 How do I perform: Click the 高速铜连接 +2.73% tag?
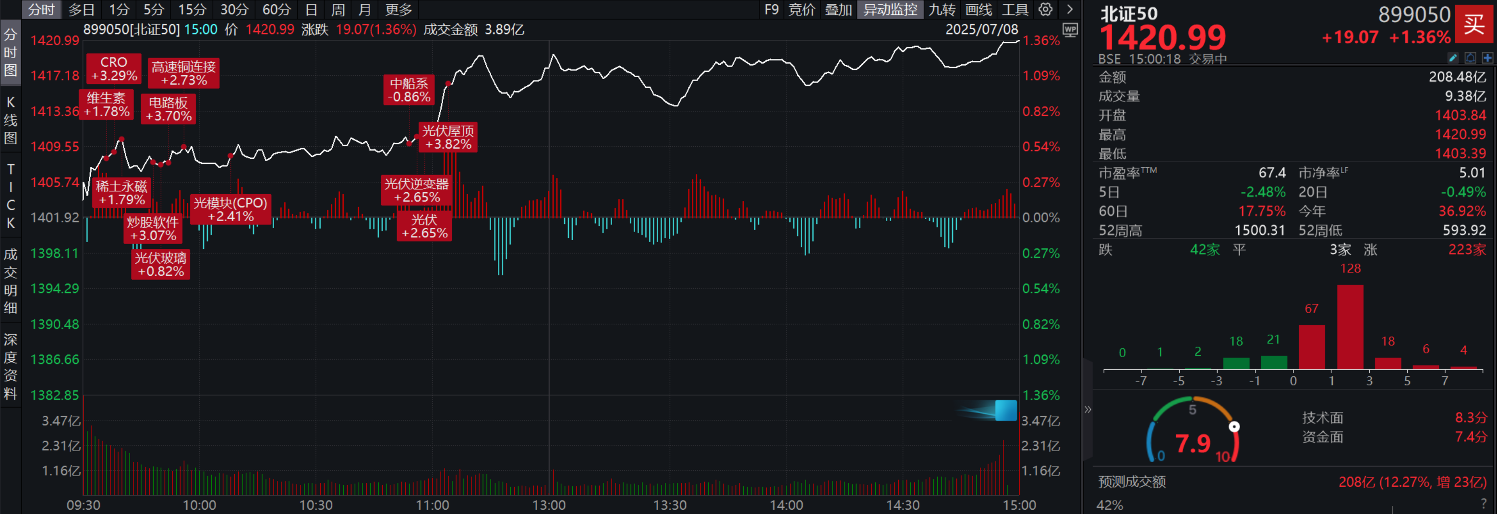[183, 74]
